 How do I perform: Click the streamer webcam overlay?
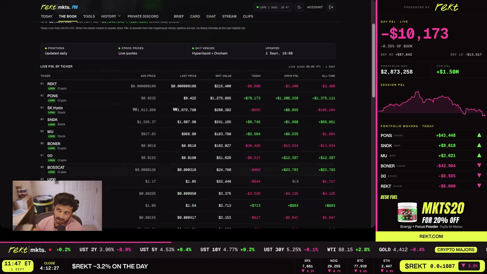click(x=57, y=206)
